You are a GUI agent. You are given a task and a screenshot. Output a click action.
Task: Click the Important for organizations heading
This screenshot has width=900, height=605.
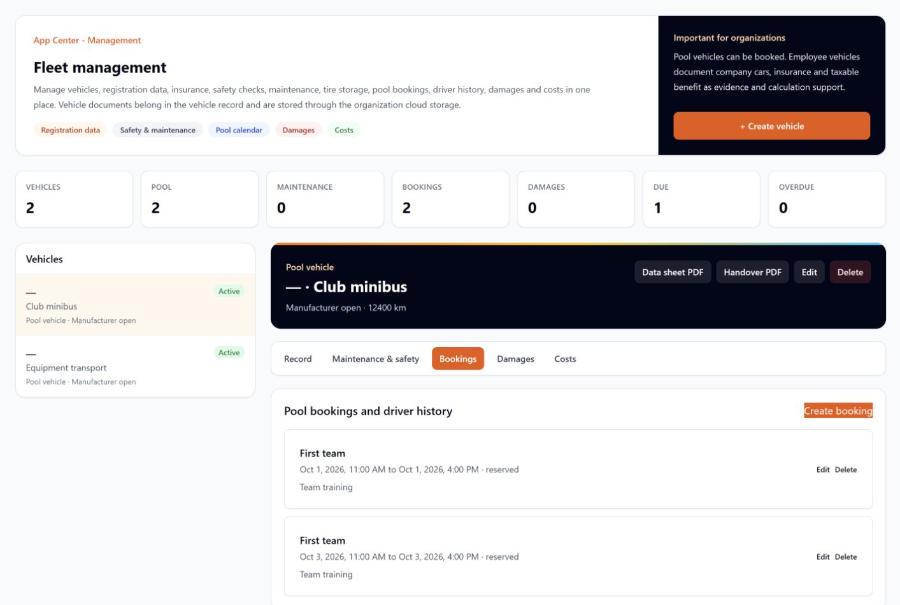[x=729, y=38]
